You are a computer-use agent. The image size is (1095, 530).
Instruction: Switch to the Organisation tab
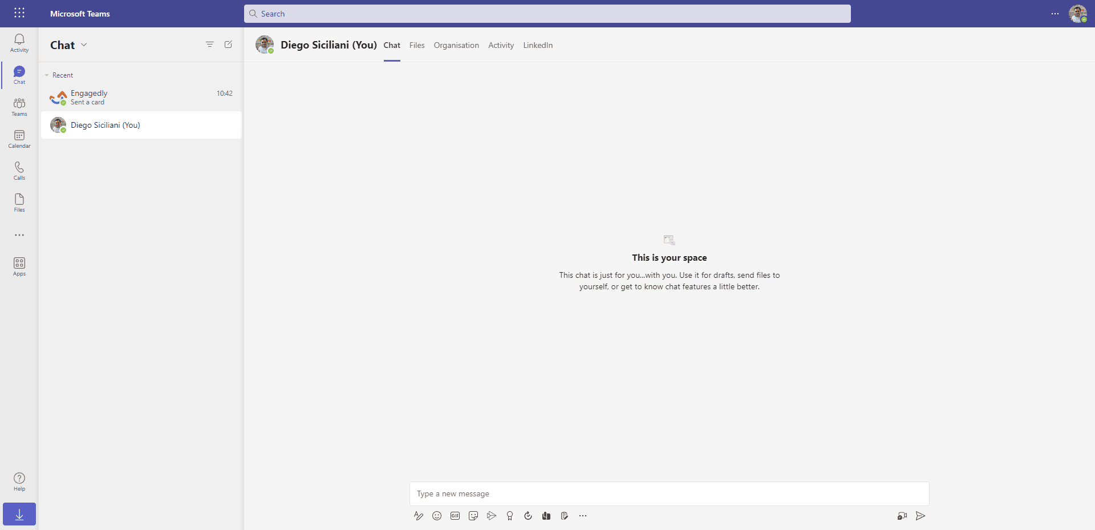456,45
